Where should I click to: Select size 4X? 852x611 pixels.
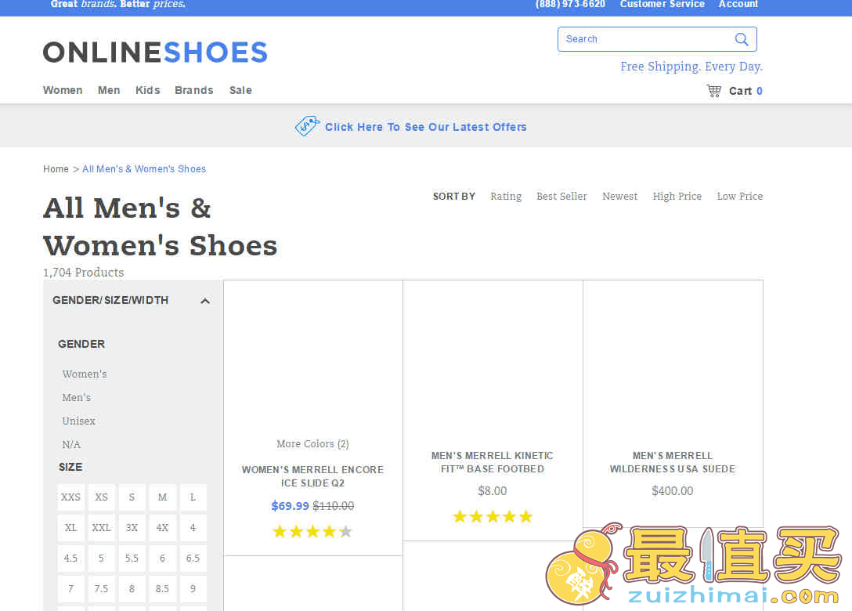point(162,527)
